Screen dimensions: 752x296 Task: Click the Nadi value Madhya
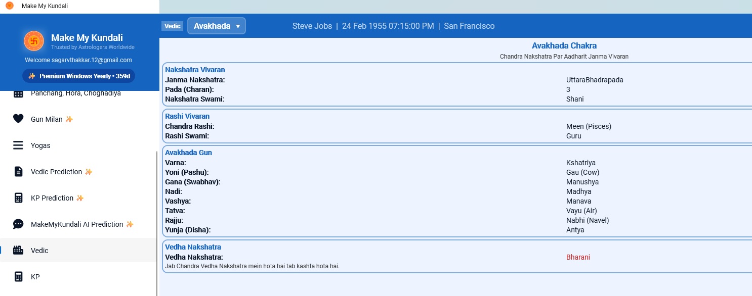click(579, 191)
